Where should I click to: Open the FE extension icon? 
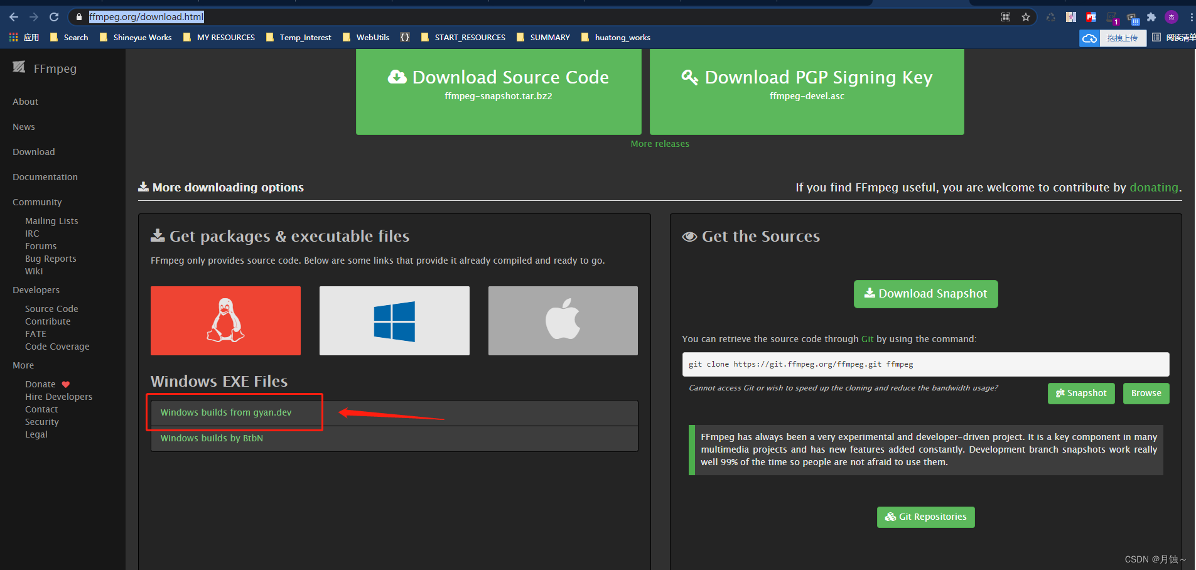click(1091, 17)
